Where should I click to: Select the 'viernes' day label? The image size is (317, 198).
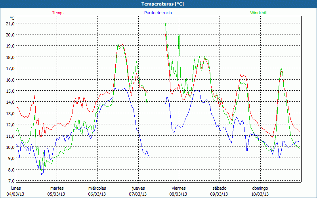point(178,188)
